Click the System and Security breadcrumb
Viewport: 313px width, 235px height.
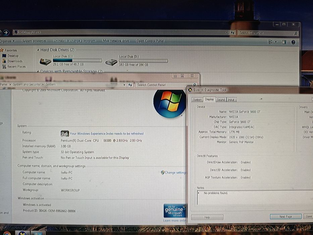tap(27, 85)
